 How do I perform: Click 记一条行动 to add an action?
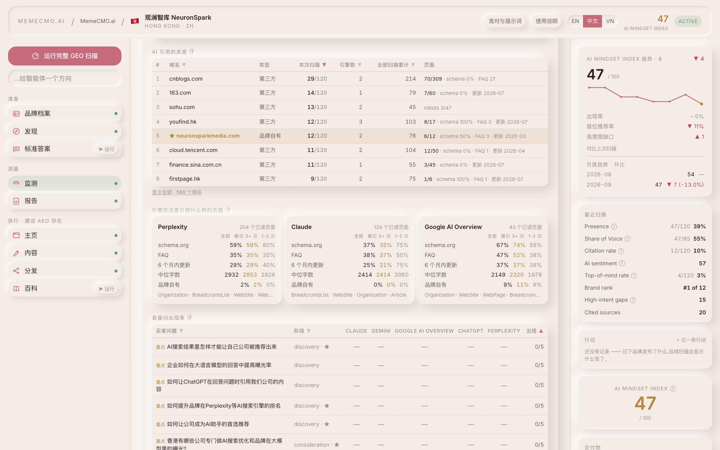[x=691, y=340]
